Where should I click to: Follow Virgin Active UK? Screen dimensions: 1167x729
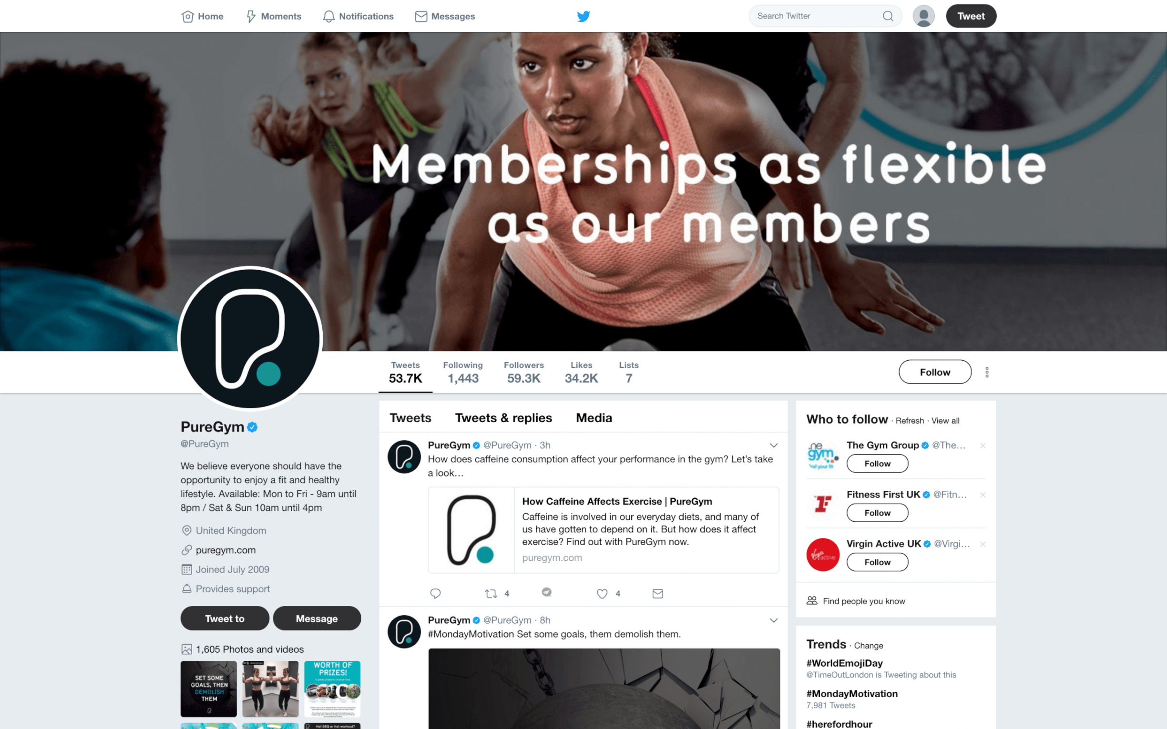click(877, 562)
